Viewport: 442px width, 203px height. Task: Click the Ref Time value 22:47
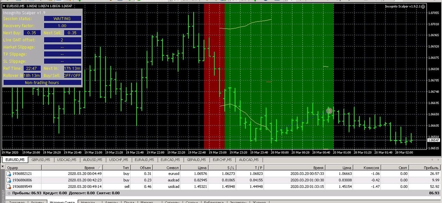pos(32,68)
